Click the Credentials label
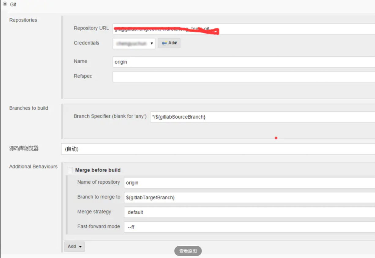 (x=87, y=43)
